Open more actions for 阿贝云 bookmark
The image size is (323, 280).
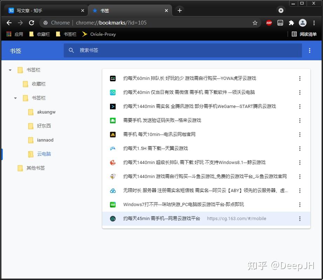click(x=300, y=190)
